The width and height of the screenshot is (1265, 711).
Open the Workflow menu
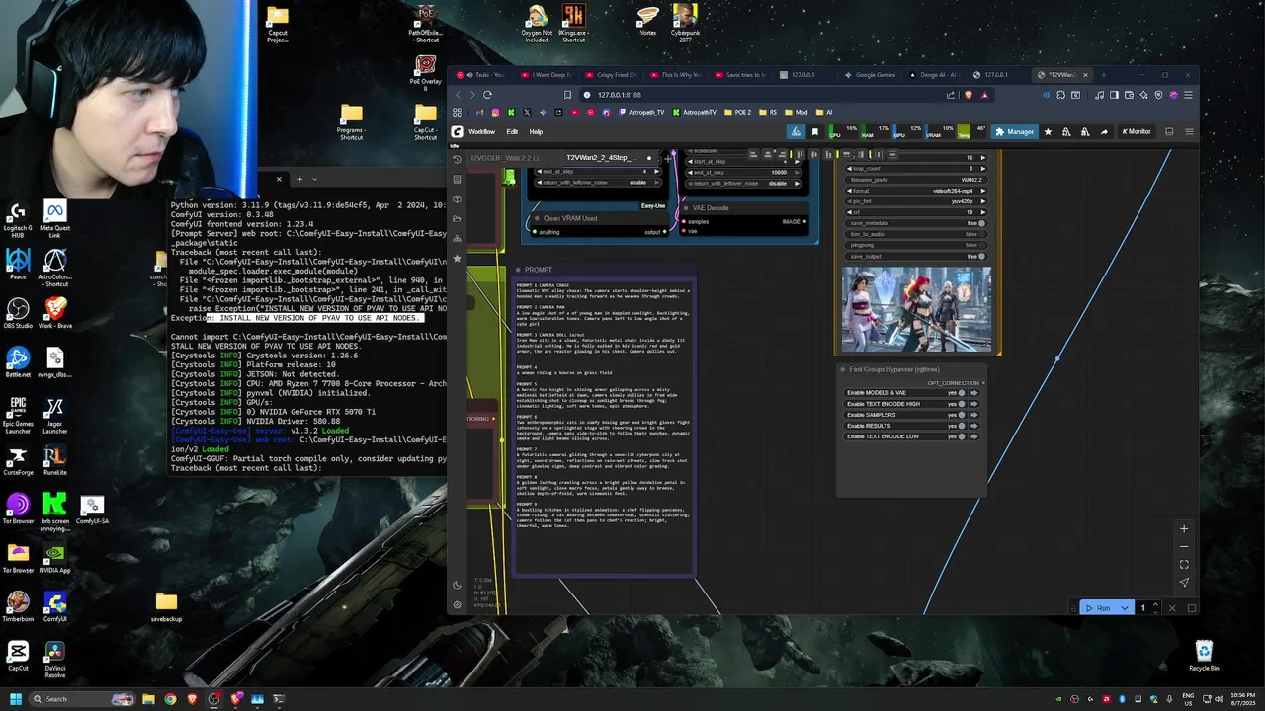pos(481,131)
